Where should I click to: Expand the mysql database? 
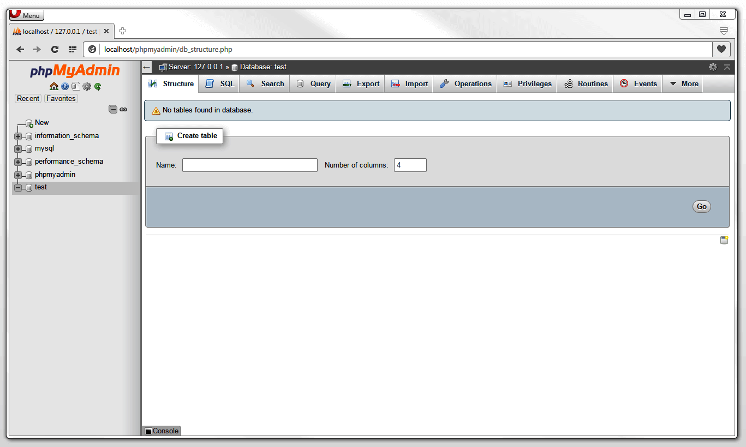[17, 148]
